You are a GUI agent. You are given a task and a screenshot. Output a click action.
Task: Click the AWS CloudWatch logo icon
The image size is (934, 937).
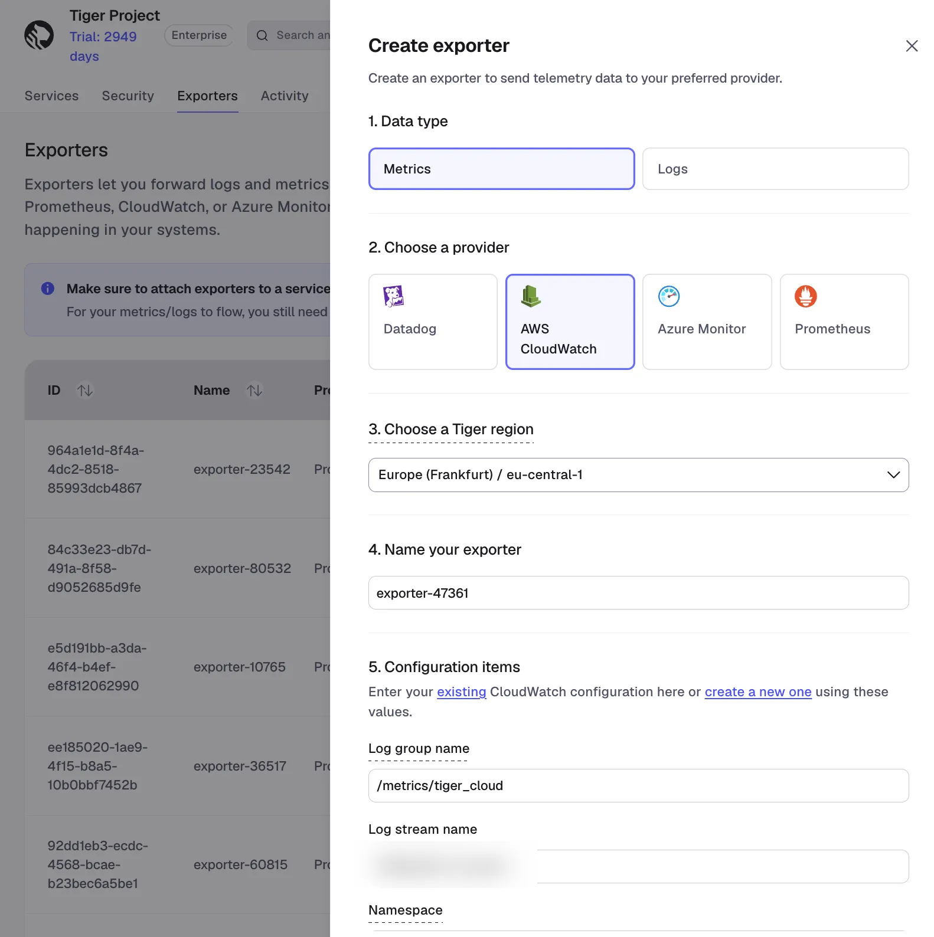pos(531,296)
